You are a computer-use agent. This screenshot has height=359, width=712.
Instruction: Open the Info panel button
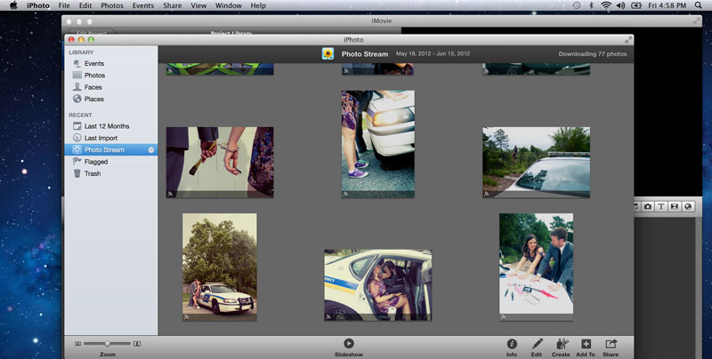[x=512, y=347]
